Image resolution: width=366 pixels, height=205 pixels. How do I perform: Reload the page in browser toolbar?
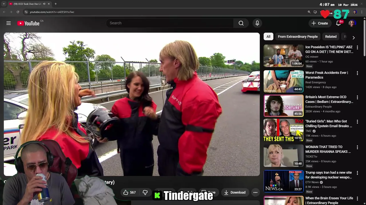[18, 12]
